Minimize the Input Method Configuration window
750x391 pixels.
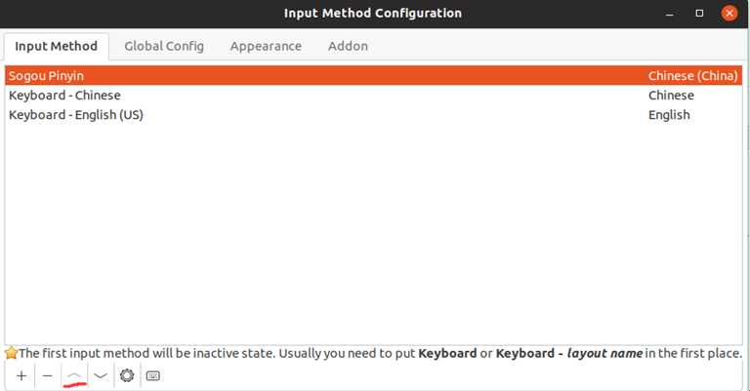click(x=670, y=14)
